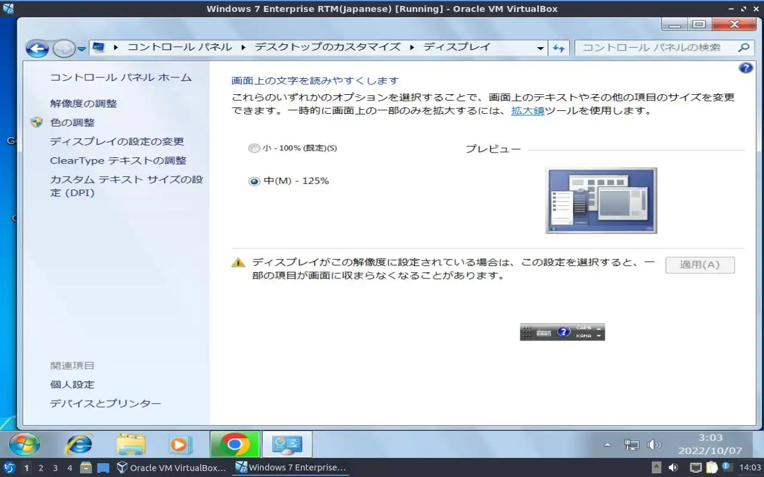This screenshot has width=764, height=477.
Task: Toggle the CAPS indicator on language bar
Action: point(584,328)
